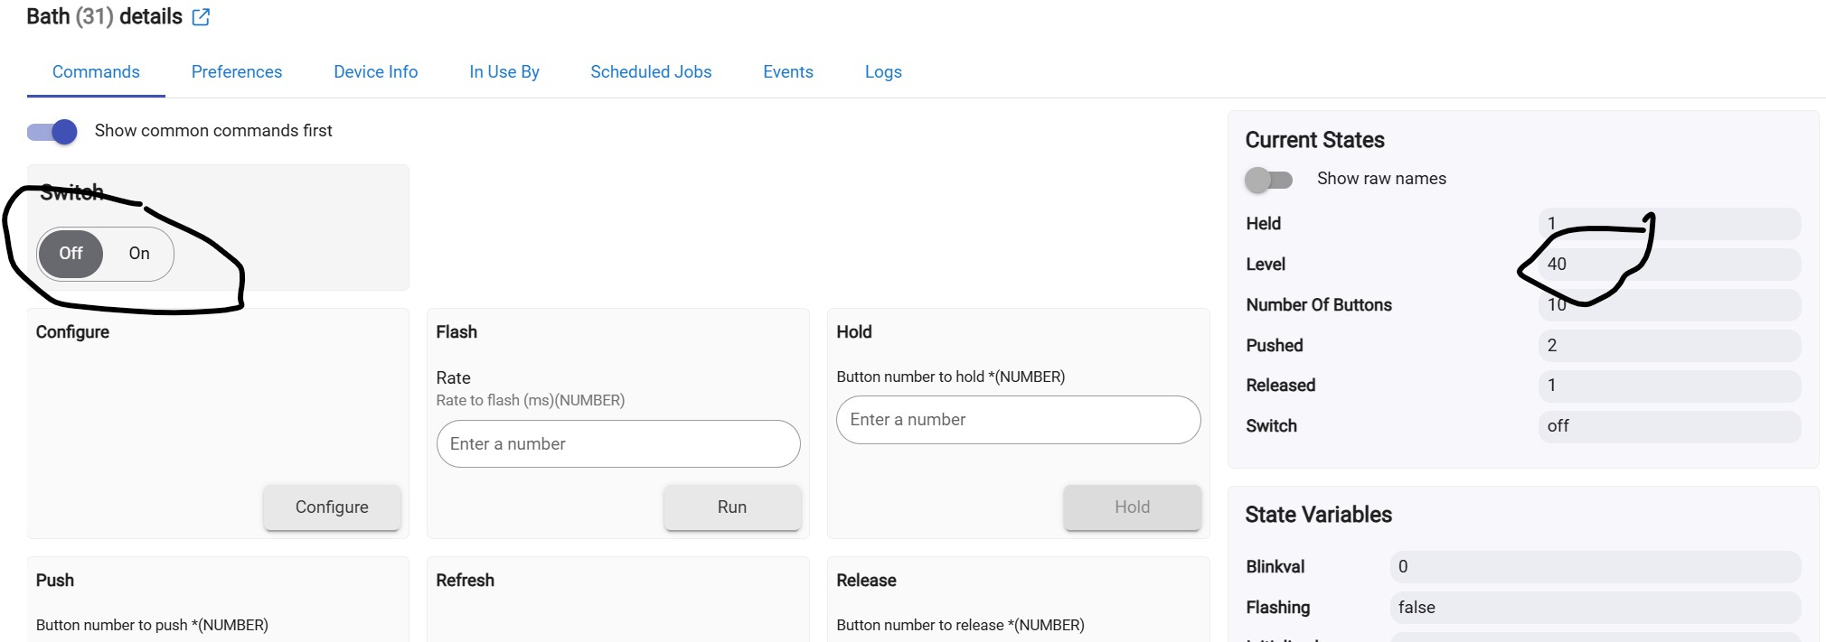The width and height of the screenshot is (1826, 642).
Task: Click the Hold button
Action: click(1132, 507)
